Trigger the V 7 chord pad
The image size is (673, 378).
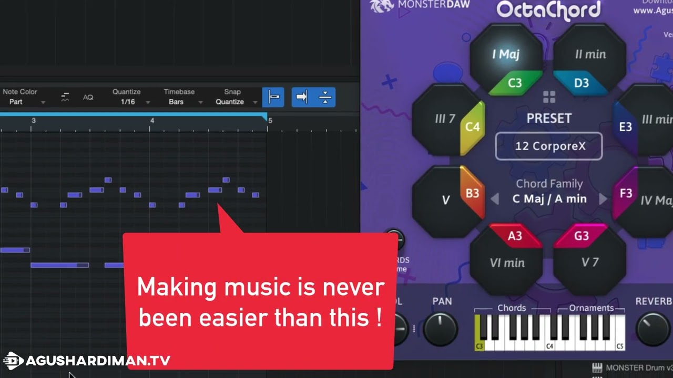coord(590,262)
